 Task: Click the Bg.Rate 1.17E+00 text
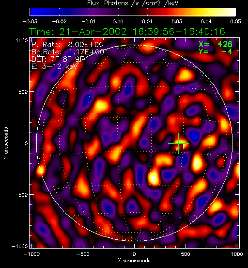[68, 51]
